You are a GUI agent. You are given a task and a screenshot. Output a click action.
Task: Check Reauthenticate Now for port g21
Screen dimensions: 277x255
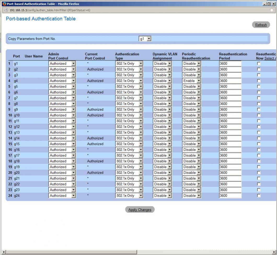pos(259,178)
